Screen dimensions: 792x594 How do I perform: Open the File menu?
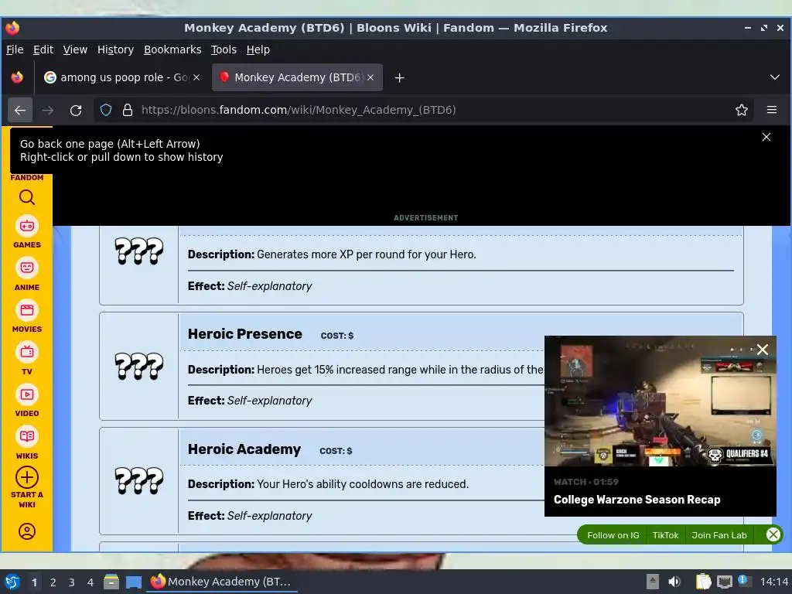click(15, 49)
